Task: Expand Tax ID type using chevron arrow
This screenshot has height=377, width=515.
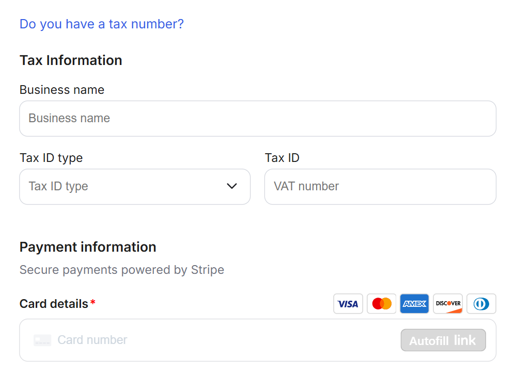Action: coord(232,186)
